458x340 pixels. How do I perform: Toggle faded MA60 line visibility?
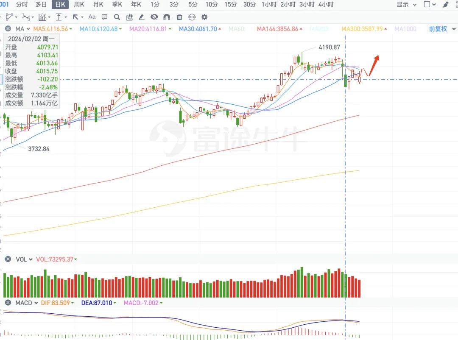(237, 29)
